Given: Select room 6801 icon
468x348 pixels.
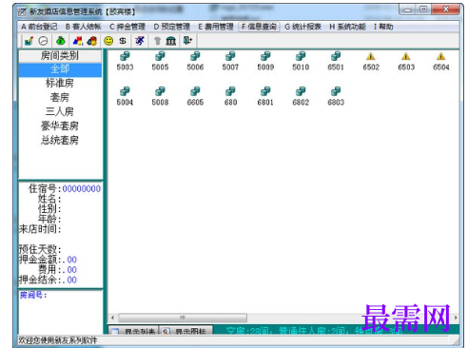Looking at the screenshot, I should (x=265, y=91).
